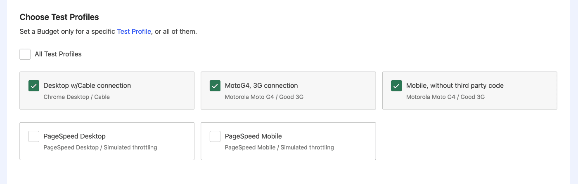Click Motorola Moto G4 subtitle under Mobile
Image resolution: width=578 pixels, height=184 pixels.
tap(445, 97)
